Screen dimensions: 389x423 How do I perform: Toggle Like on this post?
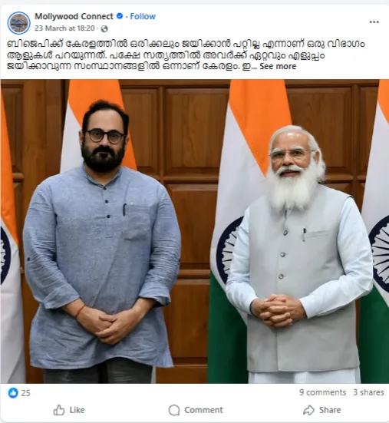(x=69, y=410)
